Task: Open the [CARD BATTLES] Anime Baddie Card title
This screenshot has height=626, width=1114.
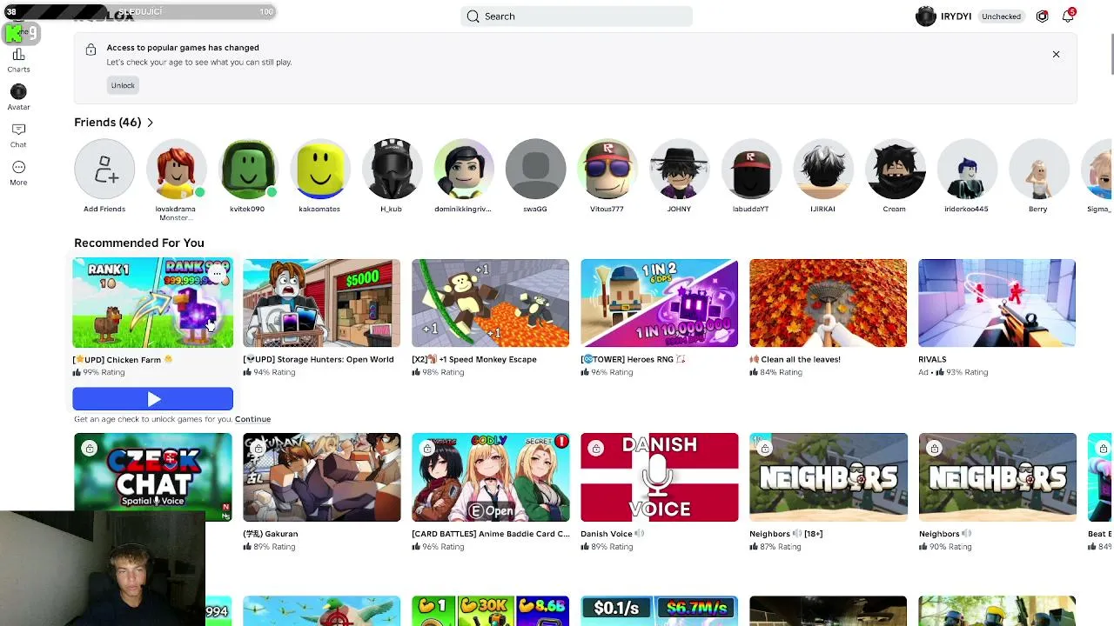Action: click(x=490, y=534)
